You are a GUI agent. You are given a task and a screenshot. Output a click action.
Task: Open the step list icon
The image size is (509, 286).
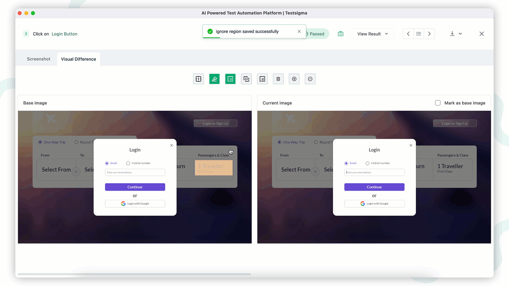click(419, 34)
